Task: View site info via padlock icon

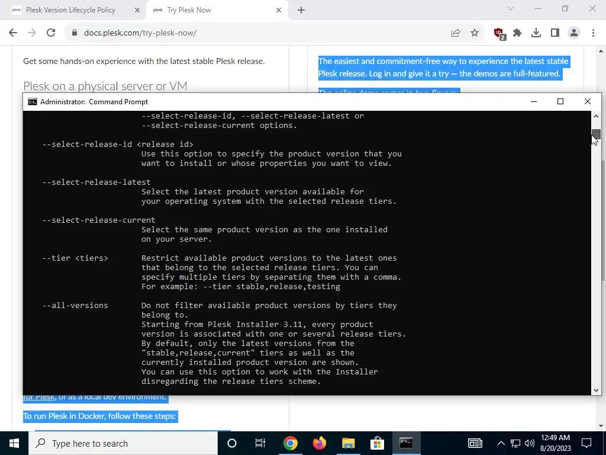Action: click(75, 33)
